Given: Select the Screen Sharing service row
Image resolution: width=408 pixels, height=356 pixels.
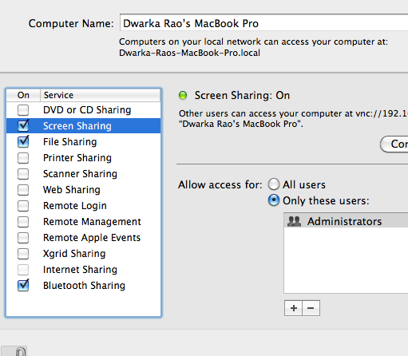Looking at the screenshot, I should point(84,126).
